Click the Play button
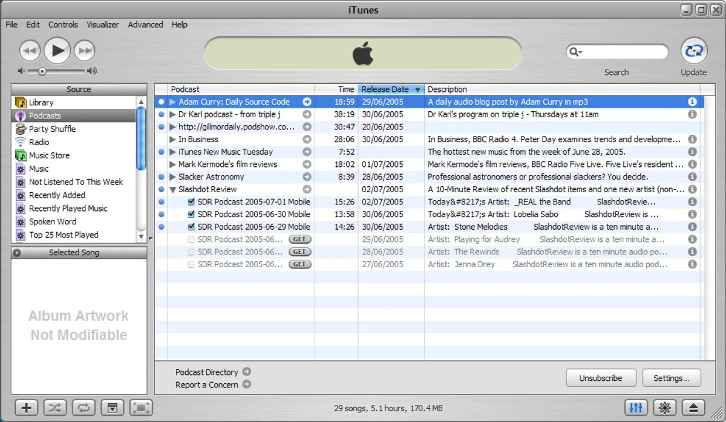Screen dimensions: 726x422 coord(57,50)
